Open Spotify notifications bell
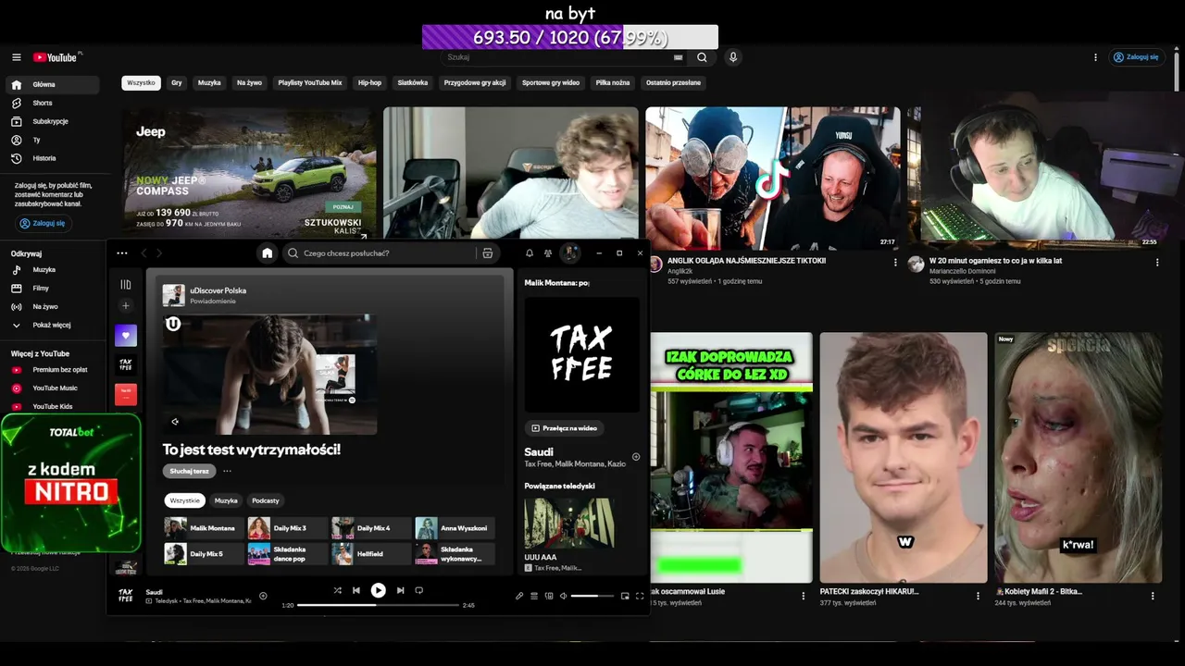 [530, 253]
